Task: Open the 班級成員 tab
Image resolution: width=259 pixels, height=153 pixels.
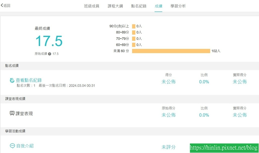Action: (x=92, y=6)
